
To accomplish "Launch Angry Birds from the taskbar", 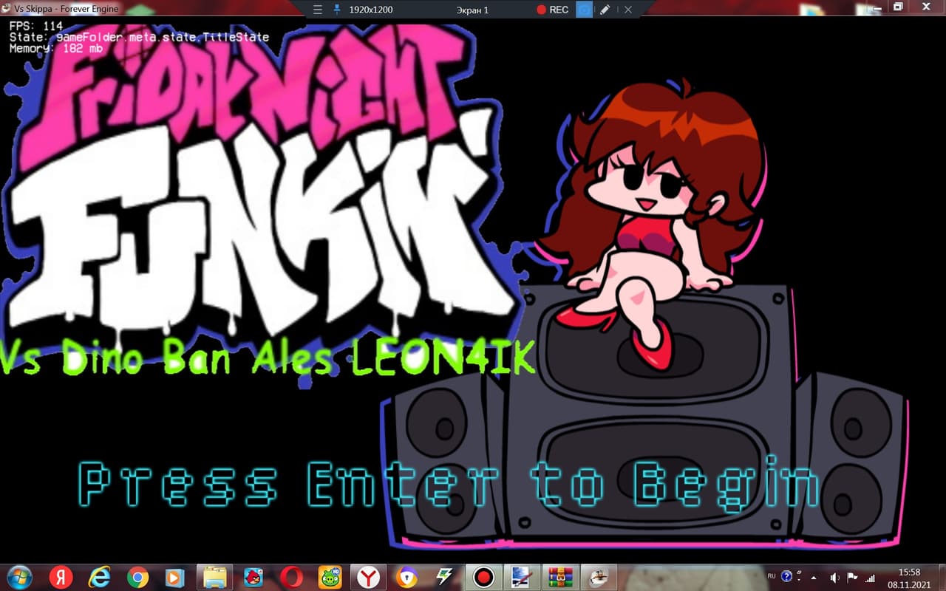I will click(253, 576).
